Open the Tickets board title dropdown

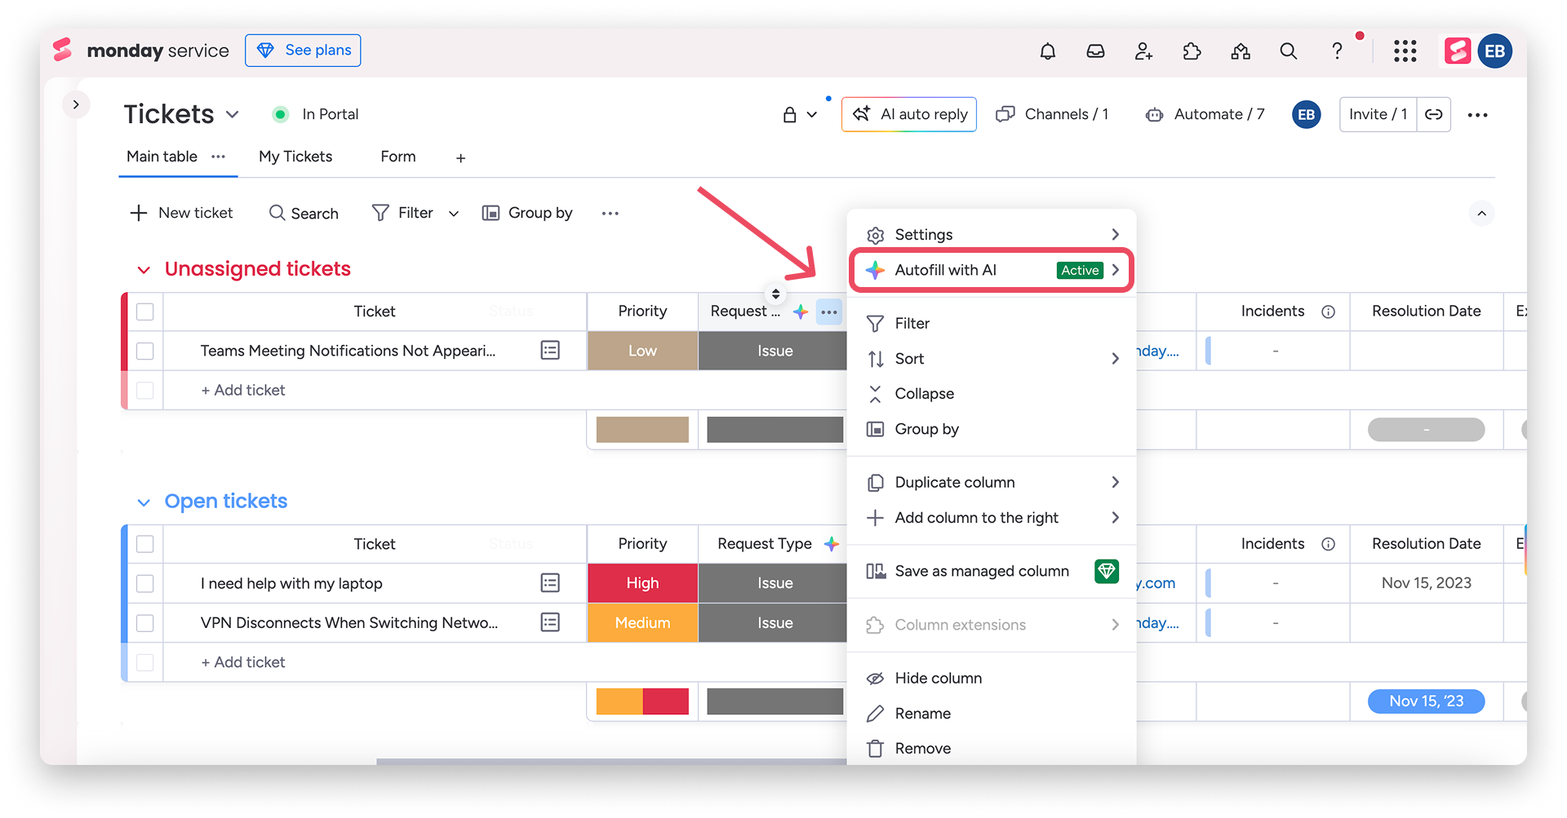[233, 114]
